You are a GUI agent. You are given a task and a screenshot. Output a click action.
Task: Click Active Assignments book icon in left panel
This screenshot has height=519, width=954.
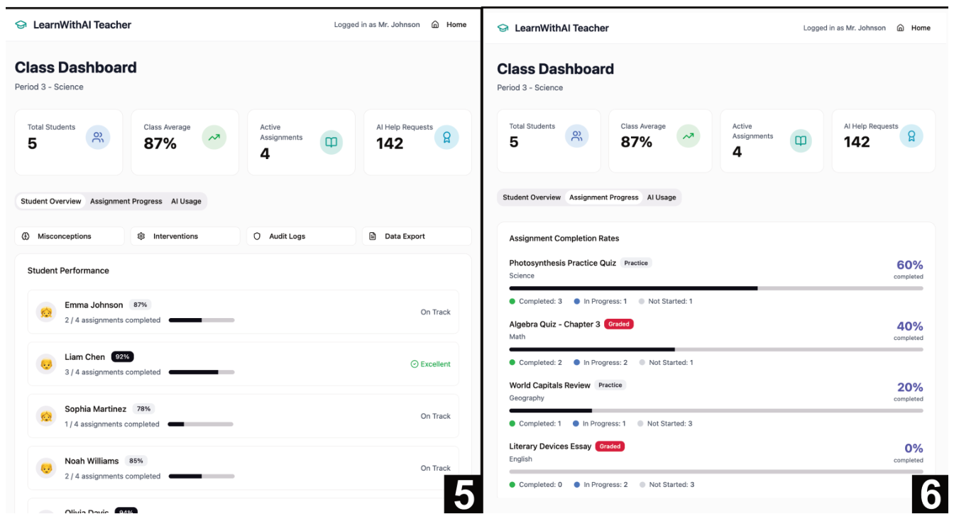click(331, 142)
